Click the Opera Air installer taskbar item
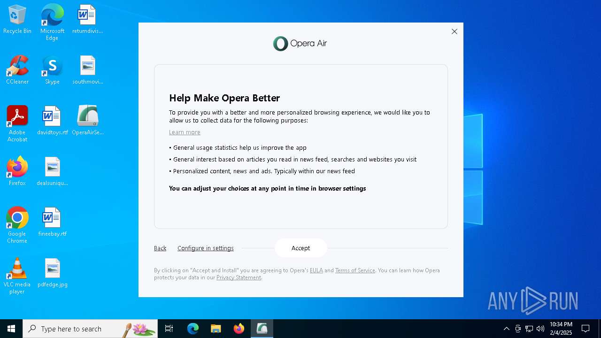 (262, 329)
